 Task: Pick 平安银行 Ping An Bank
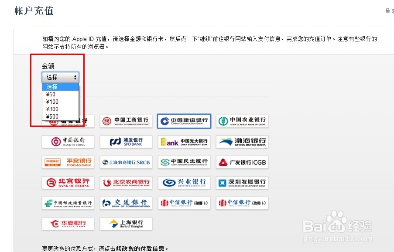(68, 162)
